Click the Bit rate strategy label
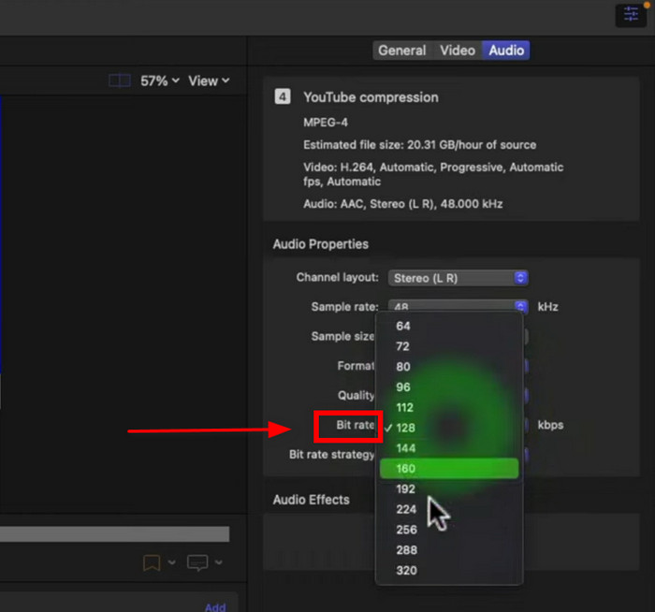This screenshot has height=612, width=655. (331, 455)
